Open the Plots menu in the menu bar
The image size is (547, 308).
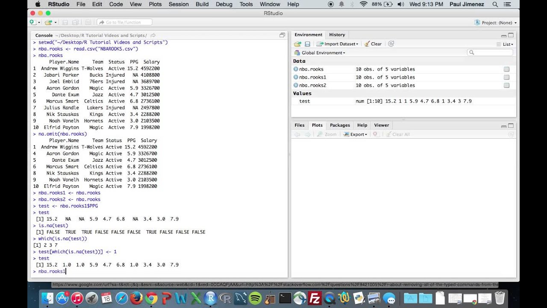[x=155, y=4]
